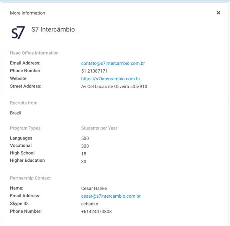Image resolution: width=230 pixels, height=226 pixels.
Task: Click Partnership Contact section heading
Action: point(30,178)
